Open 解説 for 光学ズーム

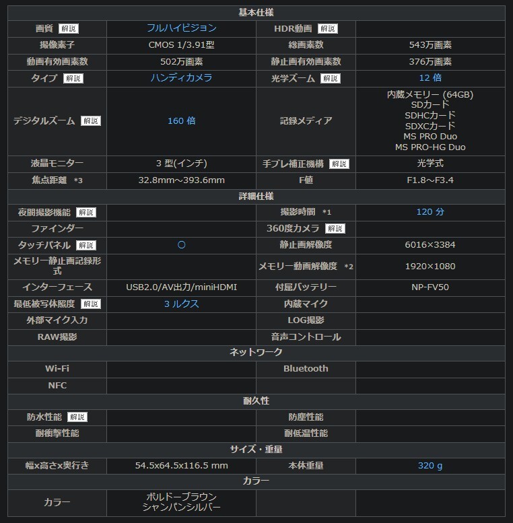pyautogui.click(x=330, y=78)
